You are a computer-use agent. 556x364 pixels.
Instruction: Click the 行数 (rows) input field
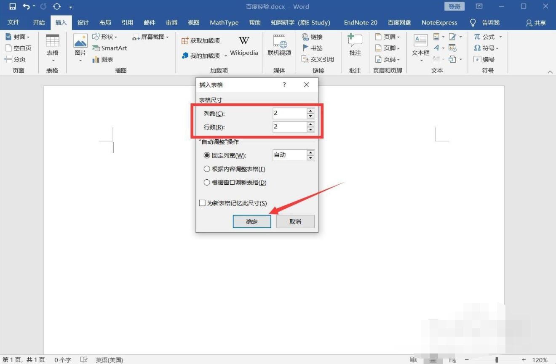coord(290,127)
